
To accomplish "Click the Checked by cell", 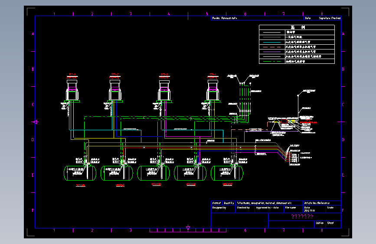I will (245, 209).
